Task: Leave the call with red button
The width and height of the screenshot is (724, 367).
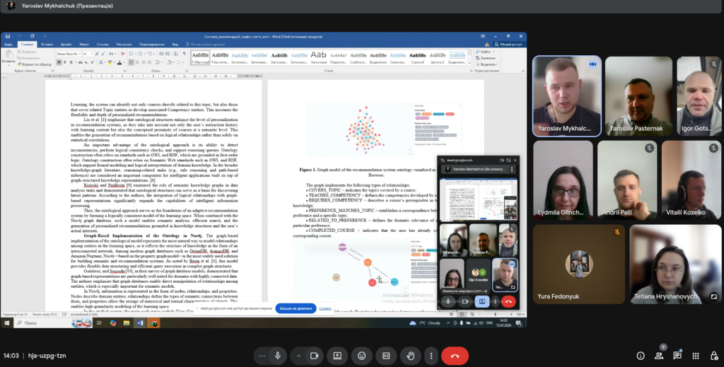Action: point(455,356)
